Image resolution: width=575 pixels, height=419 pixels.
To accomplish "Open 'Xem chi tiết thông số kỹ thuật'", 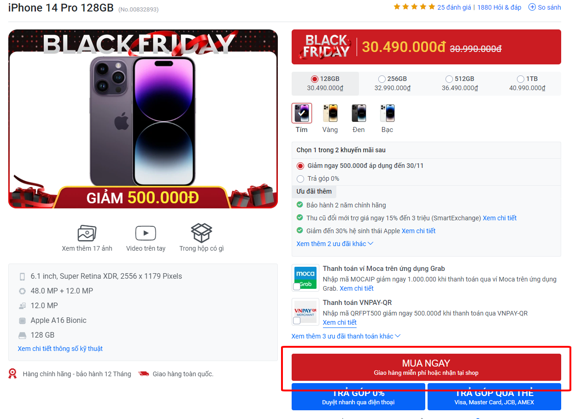I will tap(60, 349).
